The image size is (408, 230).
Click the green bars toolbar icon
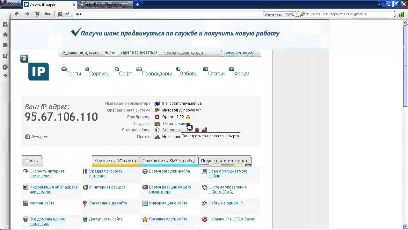pos(401,14)
